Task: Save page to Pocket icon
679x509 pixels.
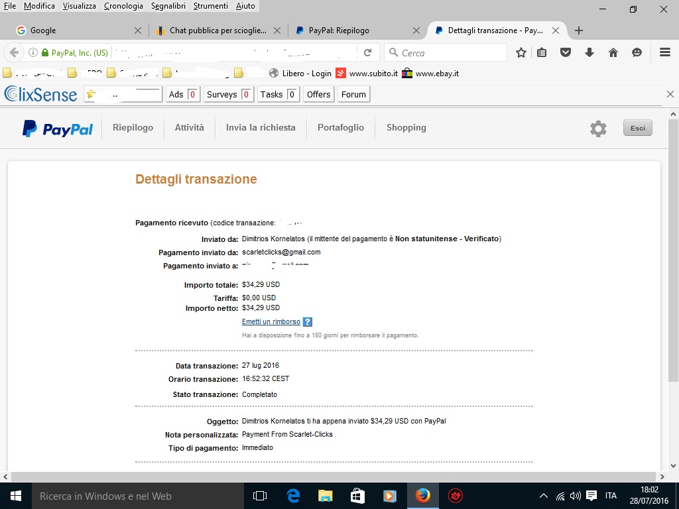Action: coord(566,53)
